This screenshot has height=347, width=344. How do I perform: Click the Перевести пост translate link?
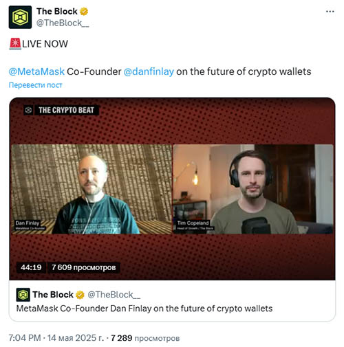(x=35, y=85)
